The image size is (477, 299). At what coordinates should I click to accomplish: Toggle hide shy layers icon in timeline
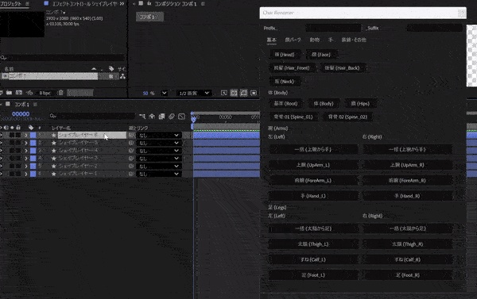152,117
